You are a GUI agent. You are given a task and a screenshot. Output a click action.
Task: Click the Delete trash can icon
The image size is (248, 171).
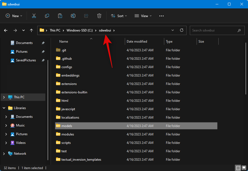(99, 16)
